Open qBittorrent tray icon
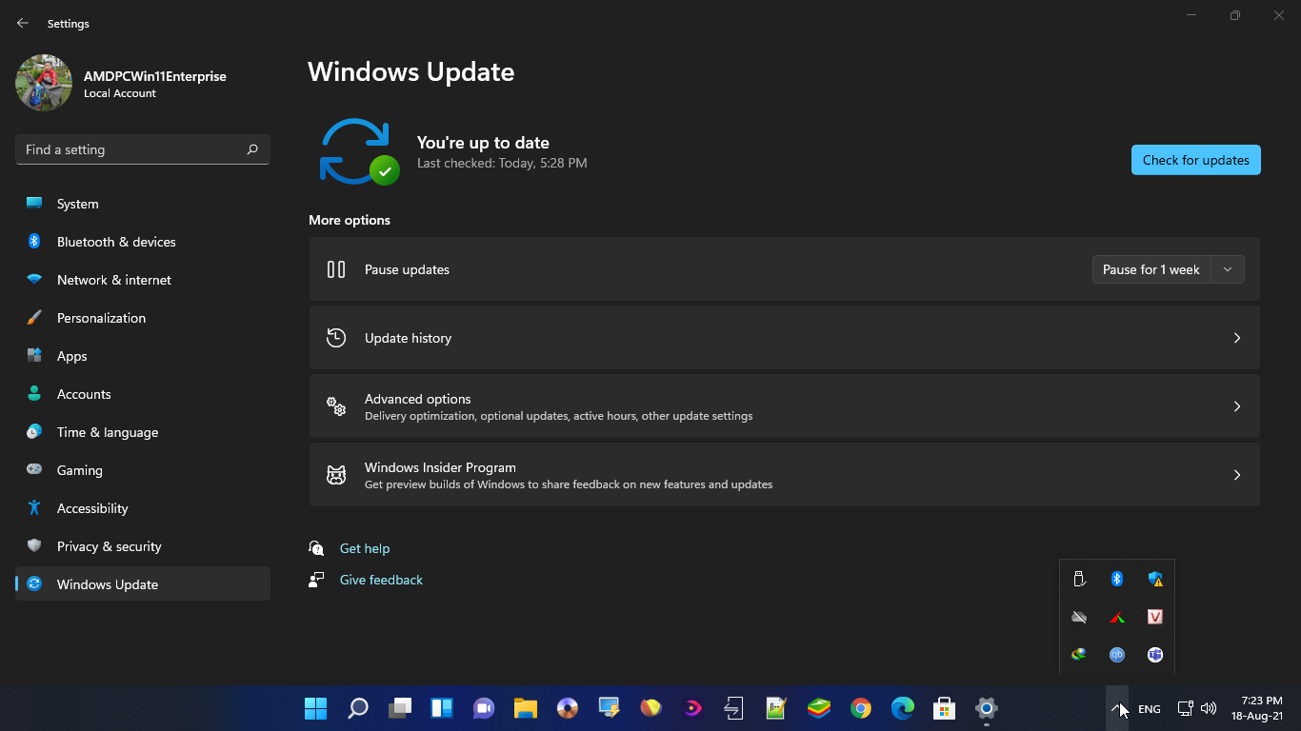1301x731 pixels. pyautogui.click(x=1117, y=655)
